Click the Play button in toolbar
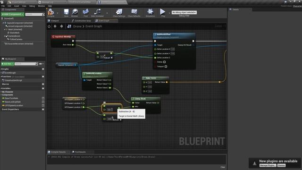 [x=163, y=12]
